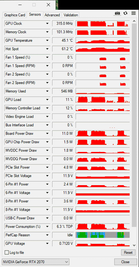Open the GPU Voltage sensor dropdown
Screen dimensions: 139x267
[47, 244]
